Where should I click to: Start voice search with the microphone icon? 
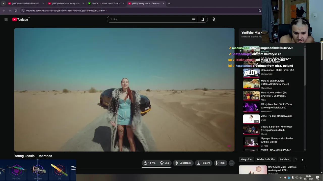(x=214, y=19)
